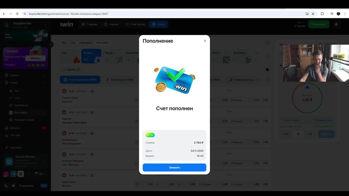The image size is (349, 196).
Task: Expand the Казино sidebar section
Action: point(25,75)
